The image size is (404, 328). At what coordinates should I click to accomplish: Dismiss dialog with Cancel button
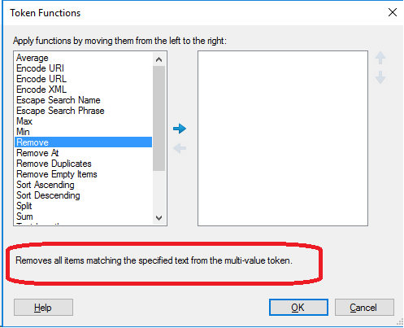pos(364,308)
